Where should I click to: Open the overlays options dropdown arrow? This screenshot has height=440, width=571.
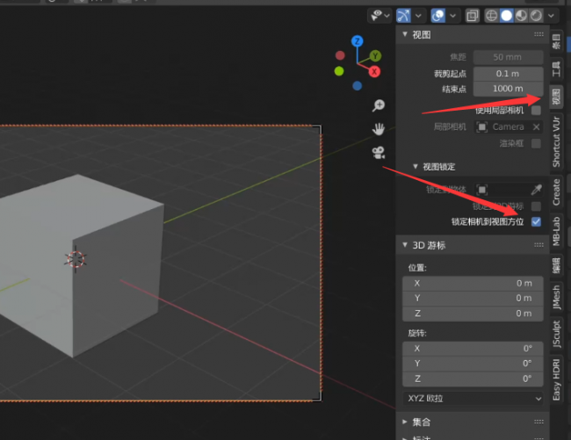point(452,16)
